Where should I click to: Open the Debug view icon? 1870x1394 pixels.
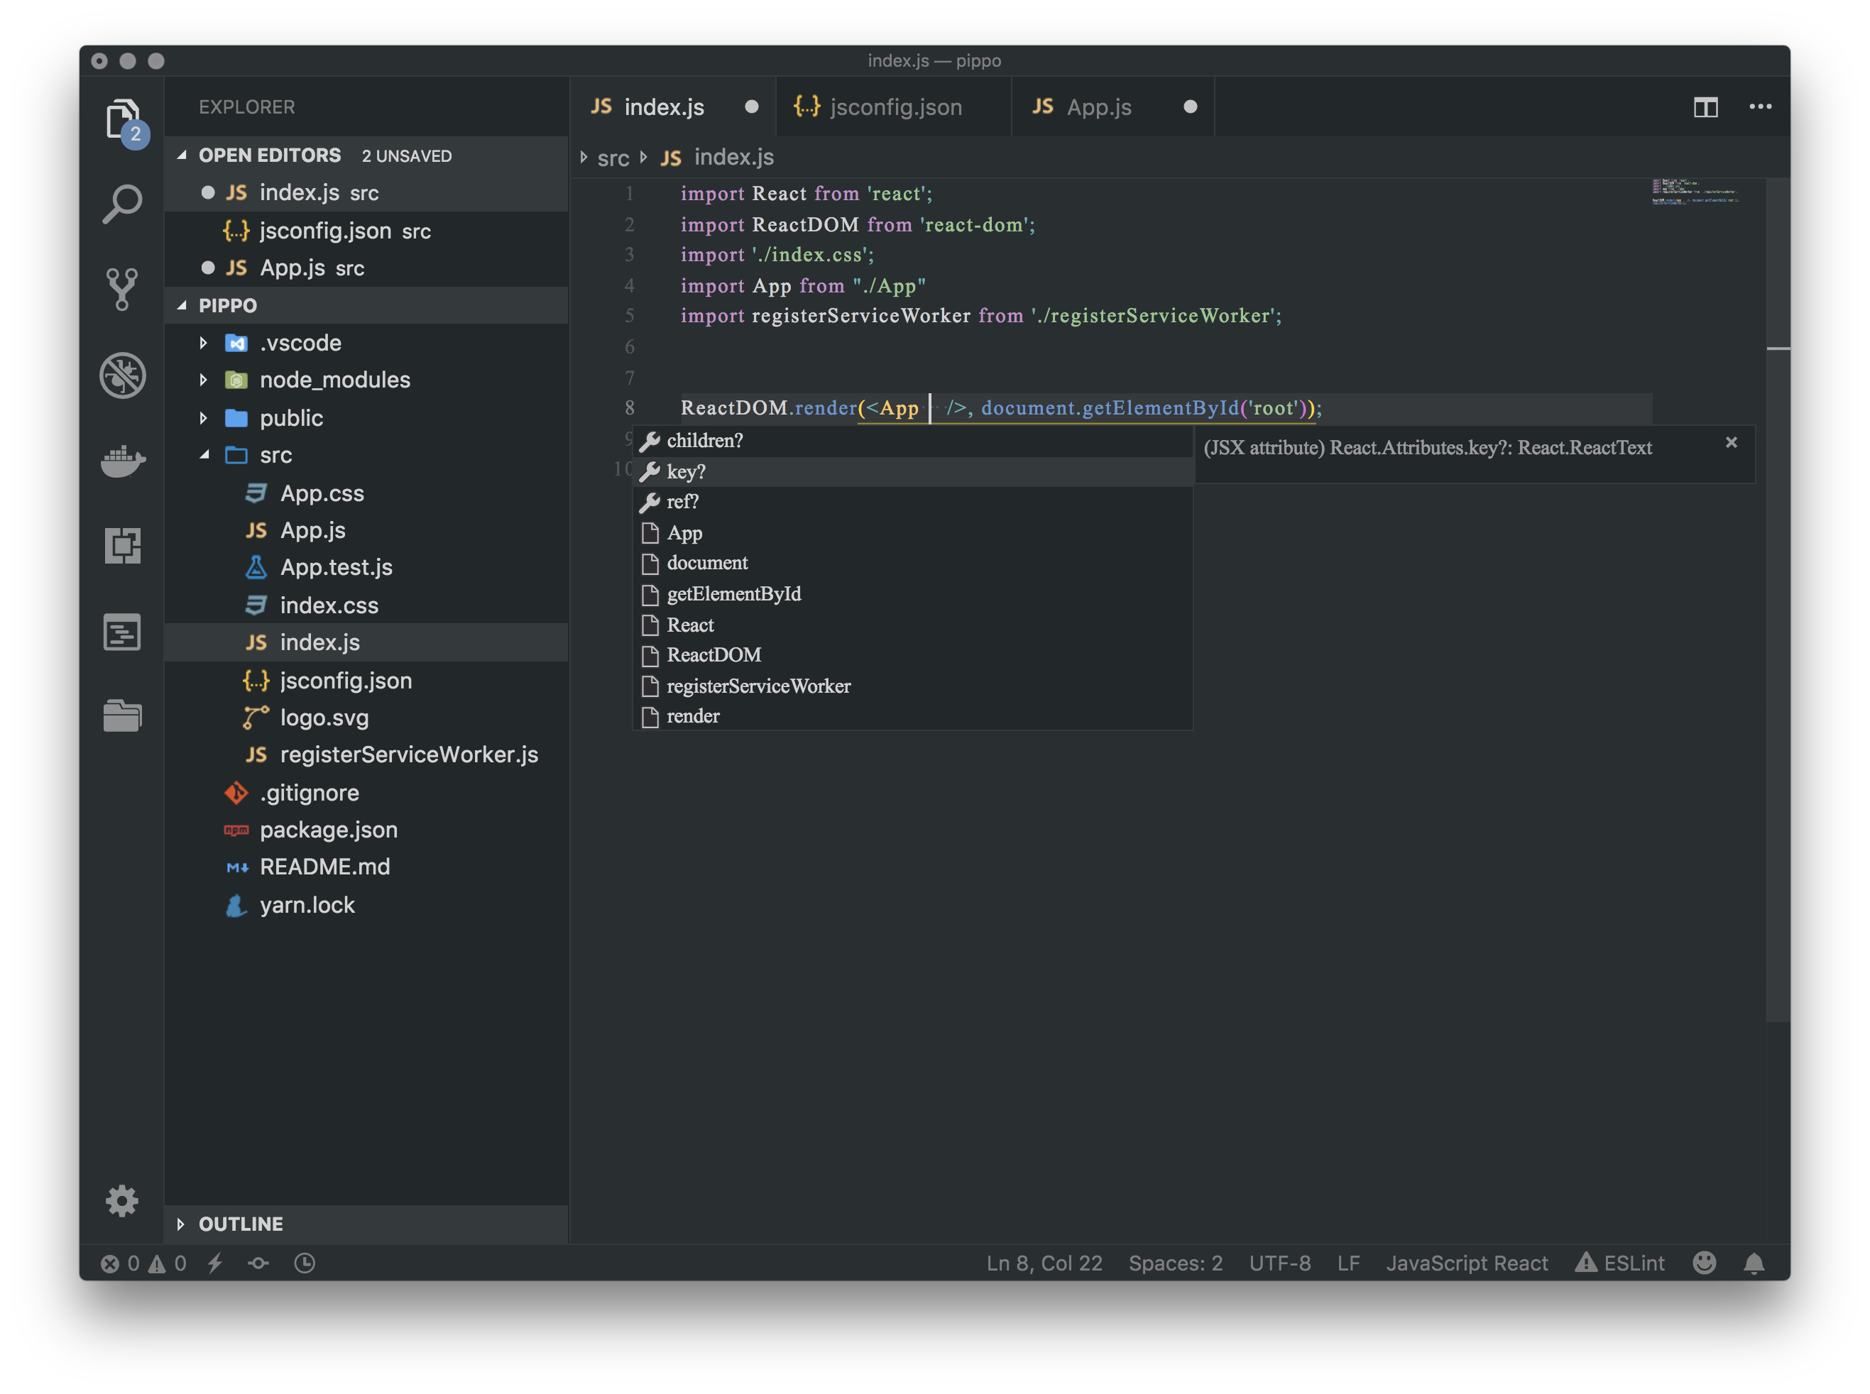click(x=122, y=375)
